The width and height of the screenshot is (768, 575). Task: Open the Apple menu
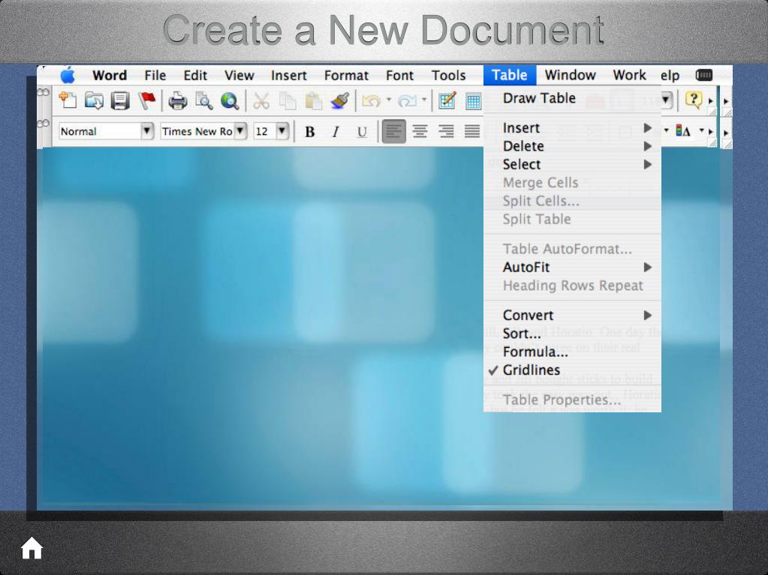tap(68, 75)
